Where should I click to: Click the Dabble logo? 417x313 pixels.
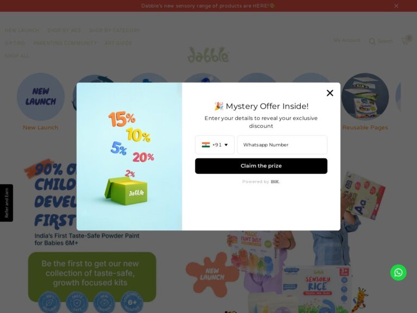pyautogui.click(x=208, y=55)
